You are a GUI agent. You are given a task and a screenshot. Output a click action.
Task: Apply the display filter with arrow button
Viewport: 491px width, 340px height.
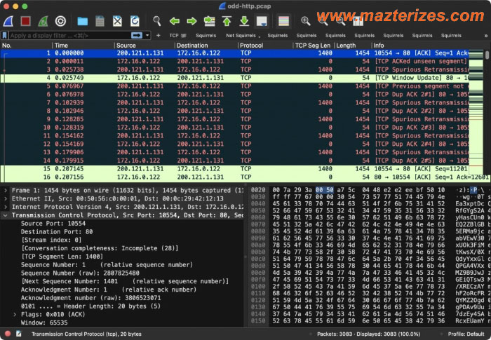(137, 35)
